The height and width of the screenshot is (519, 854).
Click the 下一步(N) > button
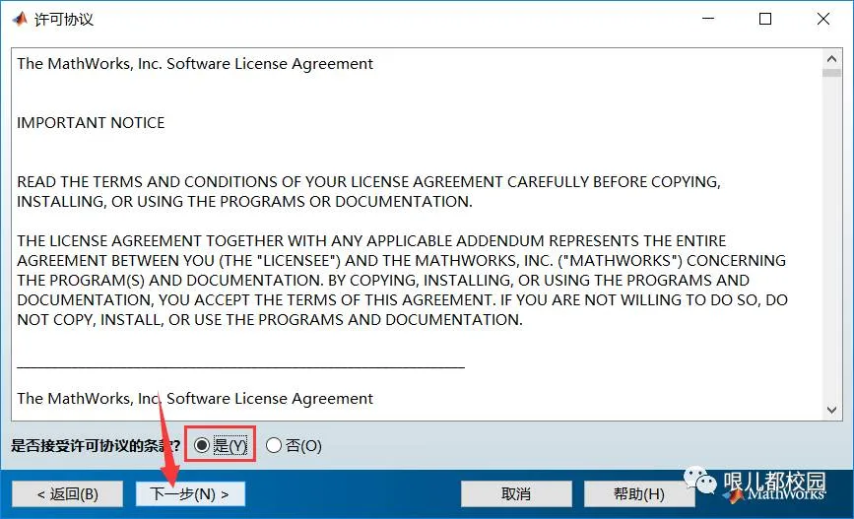(190, 494)
